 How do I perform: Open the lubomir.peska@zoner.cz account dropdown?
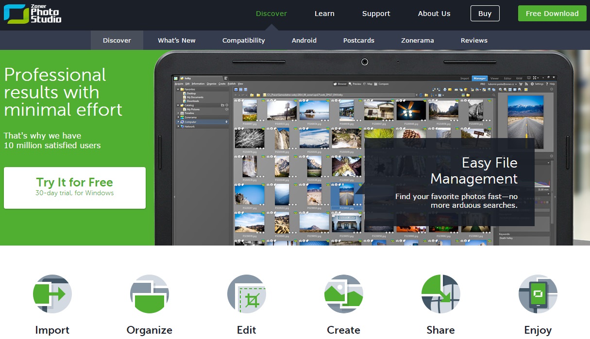503,84
